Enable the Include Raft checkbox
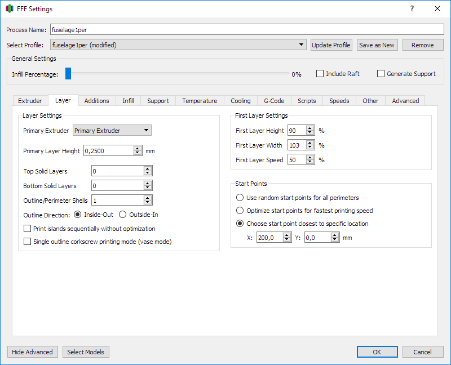451x365 pixels. [x=320, y=74]
